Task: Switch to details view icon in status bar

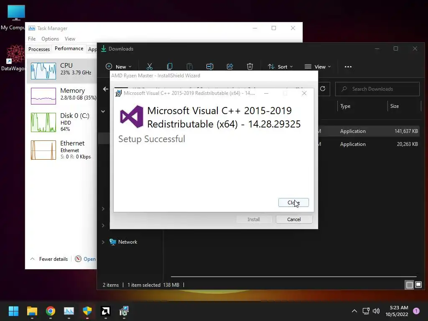Action: [410, 285]
